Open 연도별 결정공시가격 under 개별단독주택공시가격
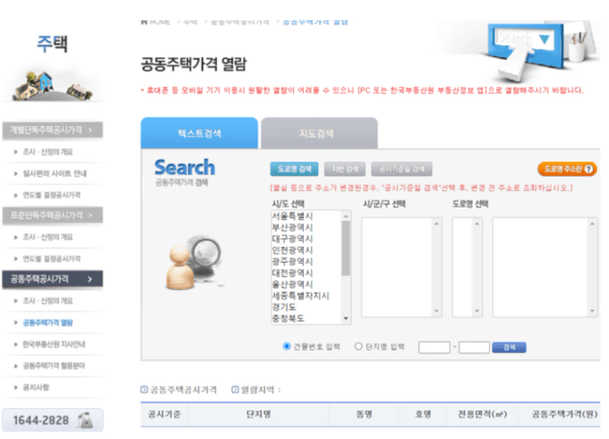 click(x=52, y=195)
